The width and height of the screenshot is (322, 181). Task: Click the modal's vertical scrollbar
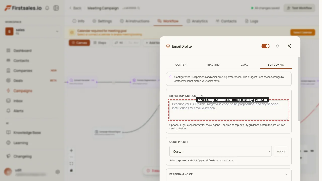(x=299, y=89)
